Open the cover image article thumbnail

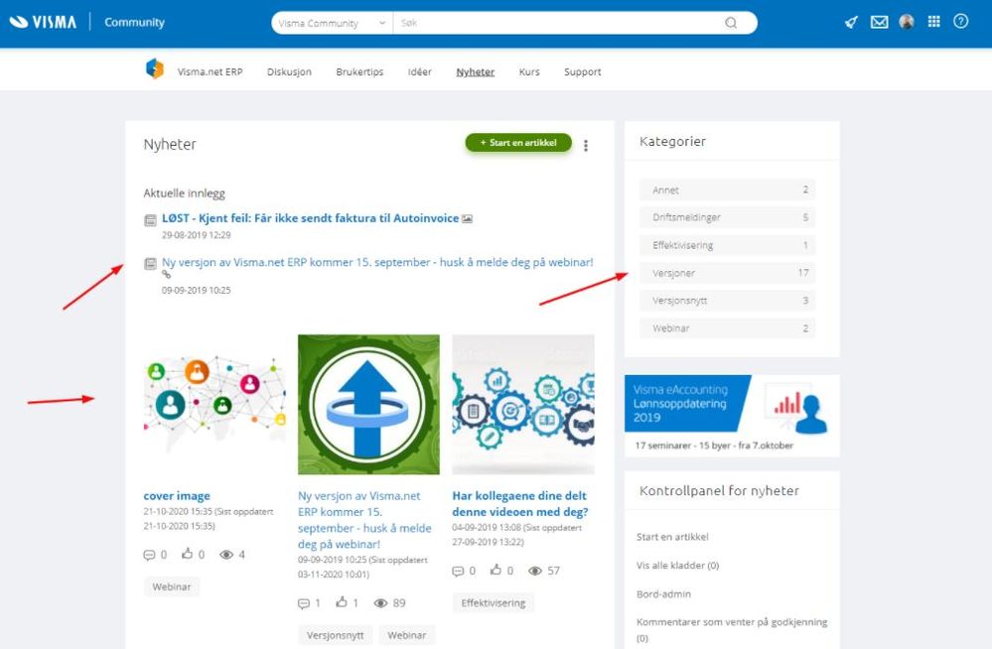[x=214, y=404]
